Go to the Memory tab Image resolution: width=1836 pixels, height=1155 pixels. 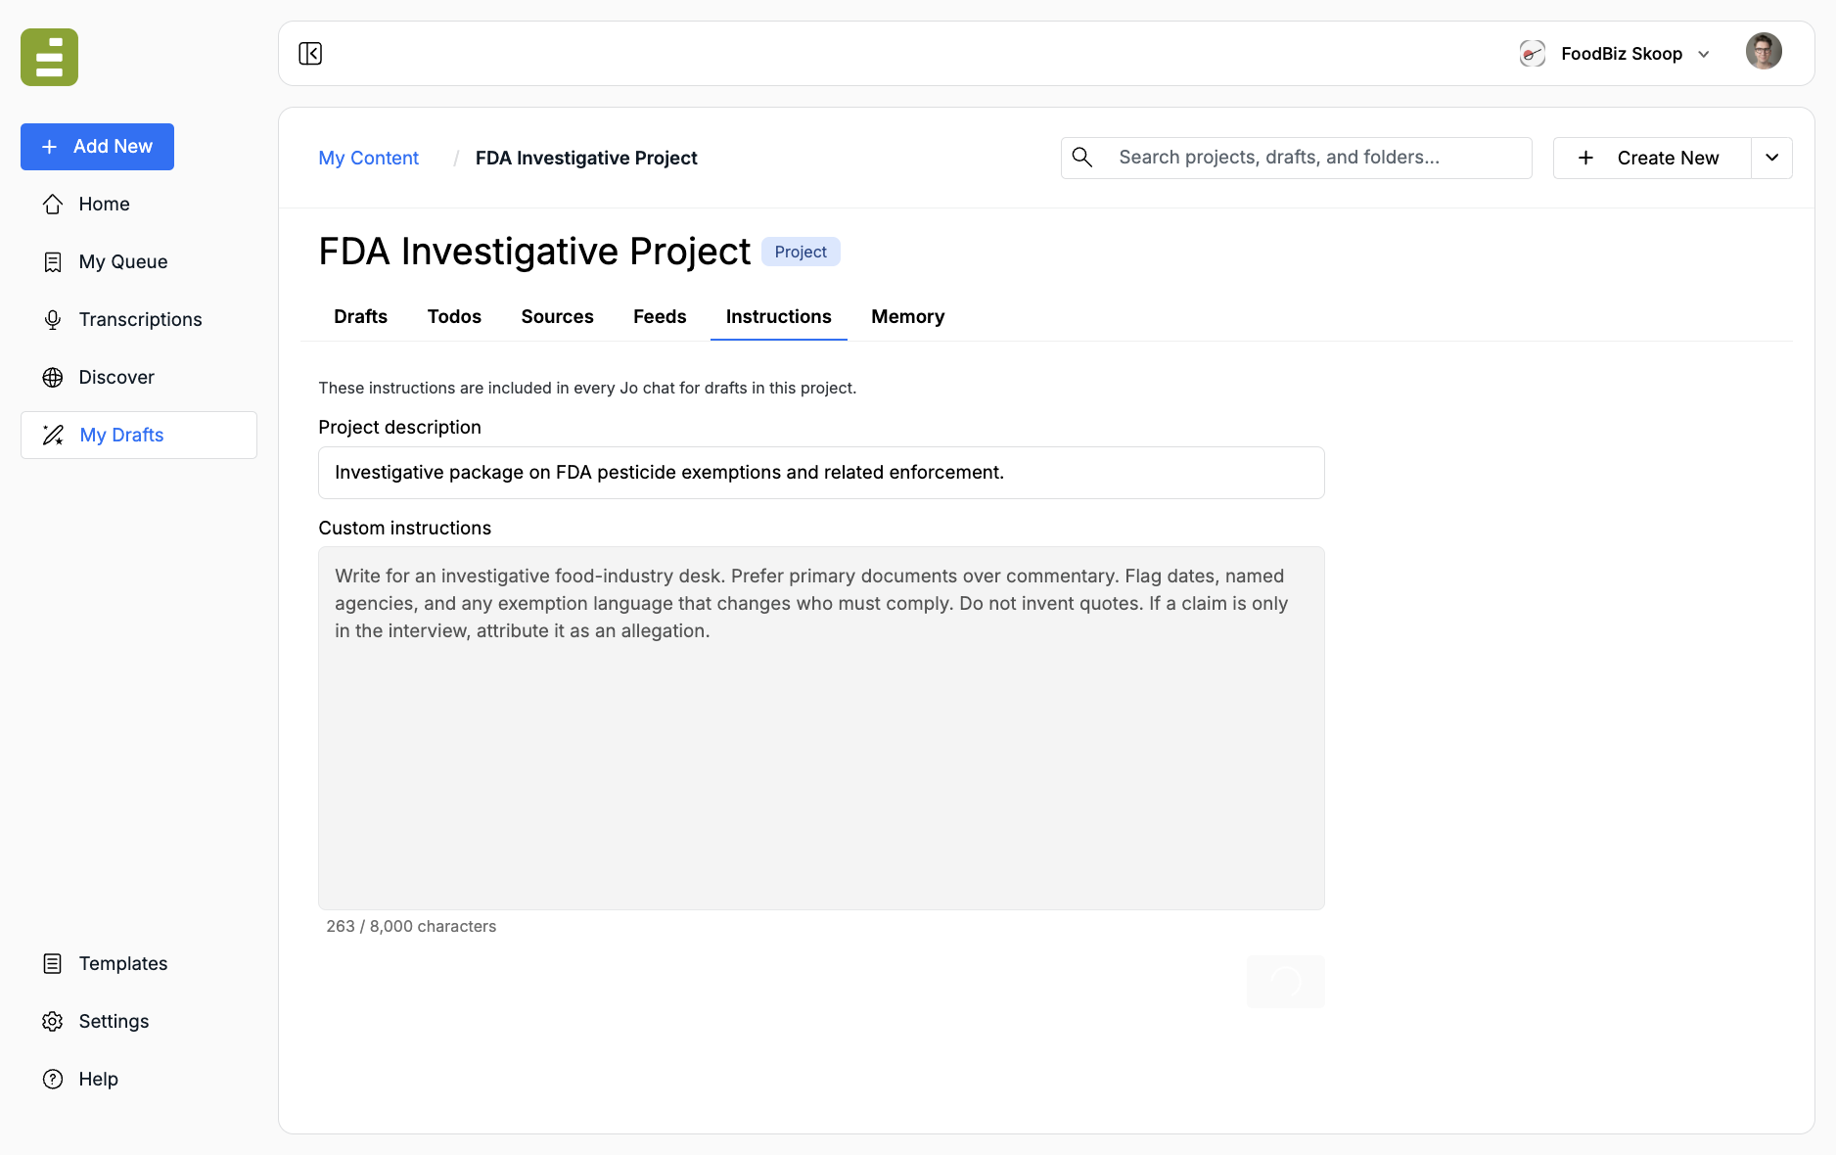tap(908, 316)
